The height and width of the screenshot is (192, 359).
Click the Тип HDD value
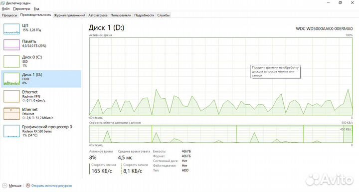point(185,170)
